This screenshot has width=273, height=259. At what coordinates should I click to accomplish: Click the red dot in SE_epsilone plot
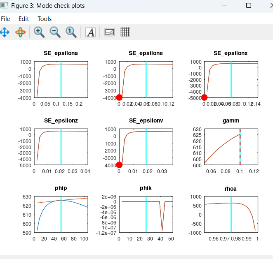[x=119, y=97]
